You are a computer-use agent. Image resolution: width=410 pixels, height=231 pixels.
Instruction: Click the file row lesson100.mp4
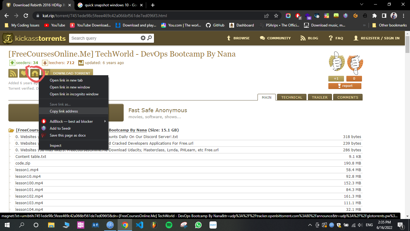[188, 183]
